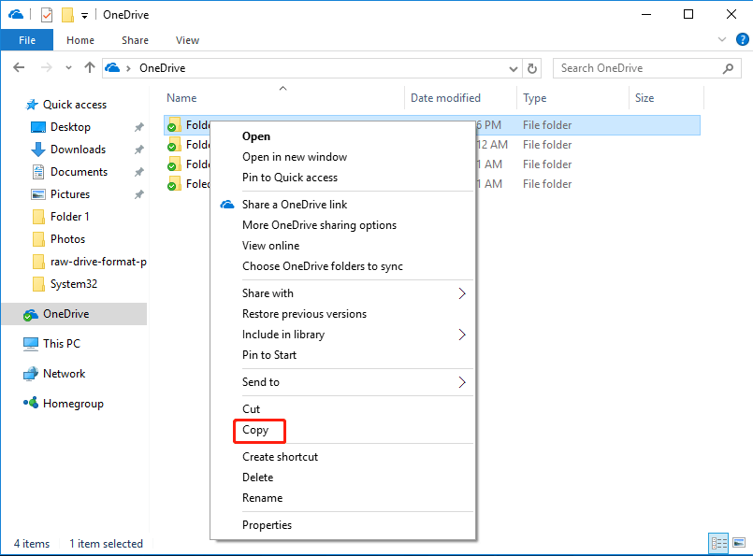
Task: Open Desktop in Quick access
Action: click(x=70, y=127)
